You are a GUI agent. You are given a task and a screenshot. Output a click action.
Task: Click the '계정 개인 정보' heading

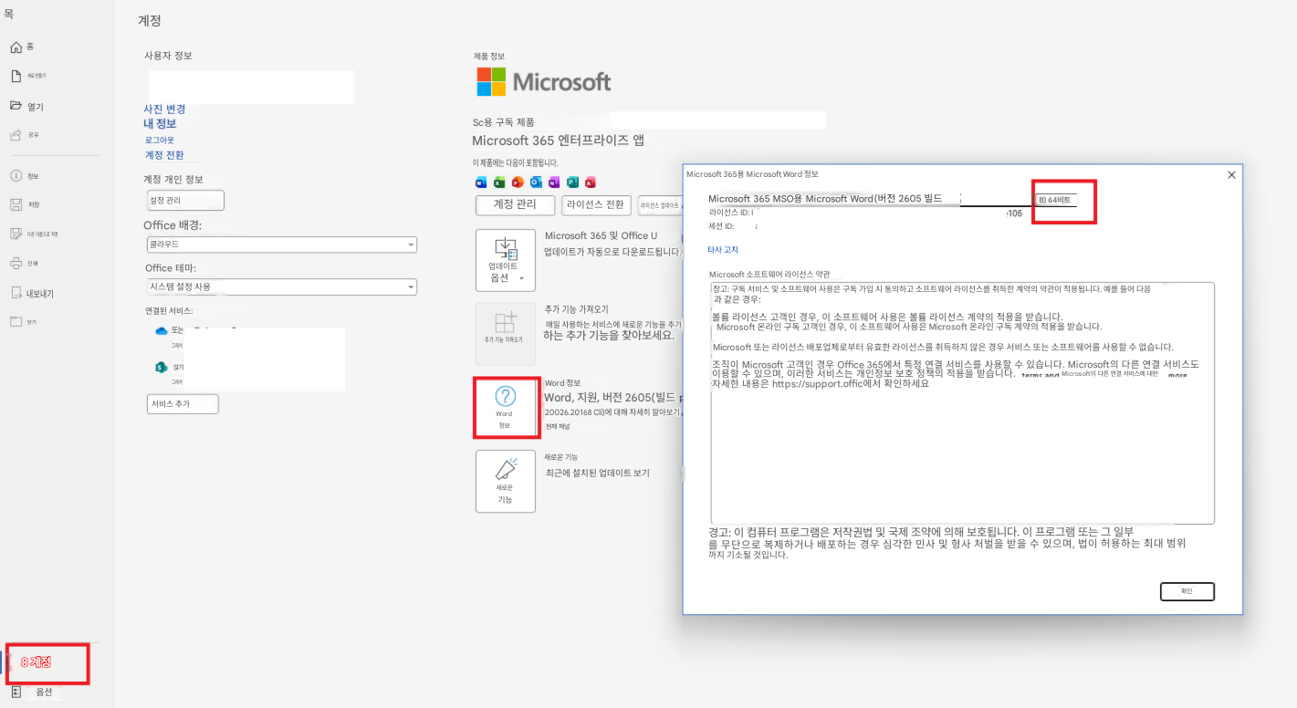tap(173, 179)
